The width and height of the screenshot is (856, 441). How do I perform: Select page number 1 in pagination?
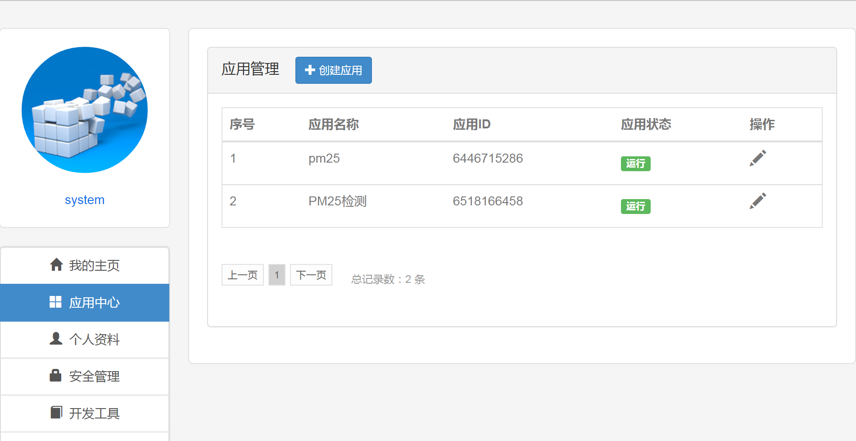pyautogui.click(x=277, y=275)
